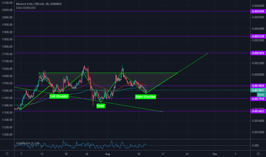
Task: Select the EMA 50/89/200 indicator label
Action: pyautogui.click(x=26, y=8)
